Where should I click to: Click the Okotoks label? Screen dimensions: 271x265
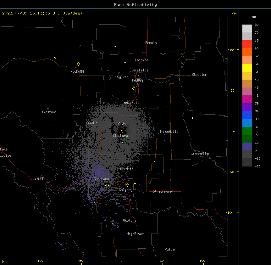[x=130, y=220]
